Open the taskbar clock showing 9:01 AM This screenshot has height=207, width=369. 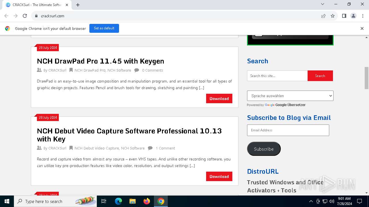pyautogui.click(x=344, y=201)
